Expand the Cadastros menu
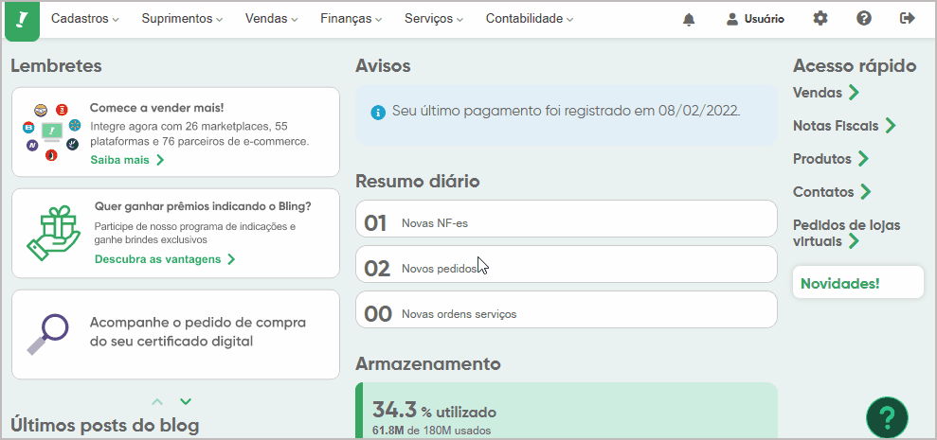937x440 pixels. [x=85, y=19]
